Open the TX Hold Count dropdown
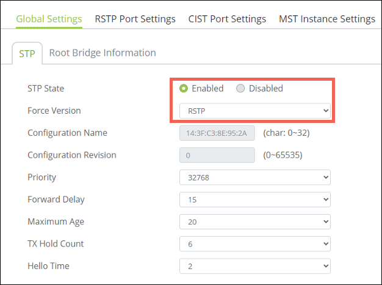Screen dimensions: 382x285 click(254, 243)
